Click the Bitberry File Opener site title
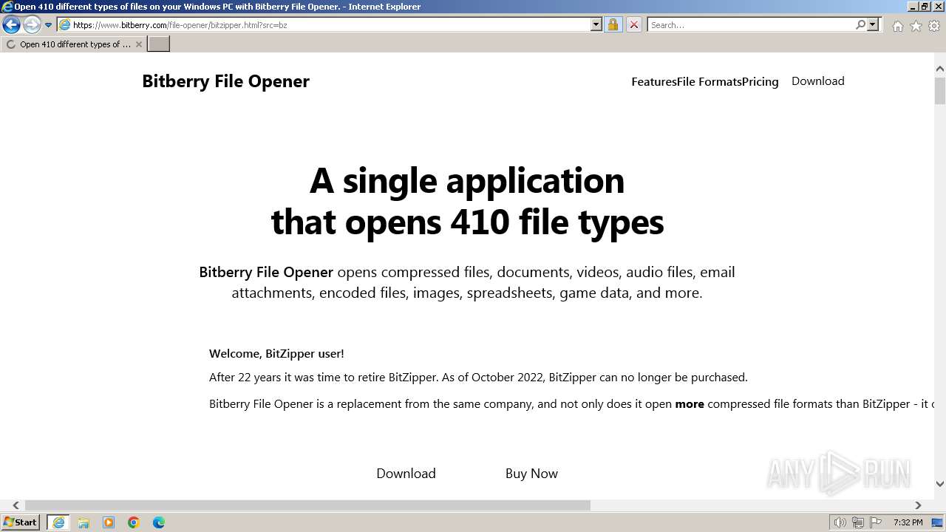Screen dimensions: 946x532 click(x=225, y=81)
